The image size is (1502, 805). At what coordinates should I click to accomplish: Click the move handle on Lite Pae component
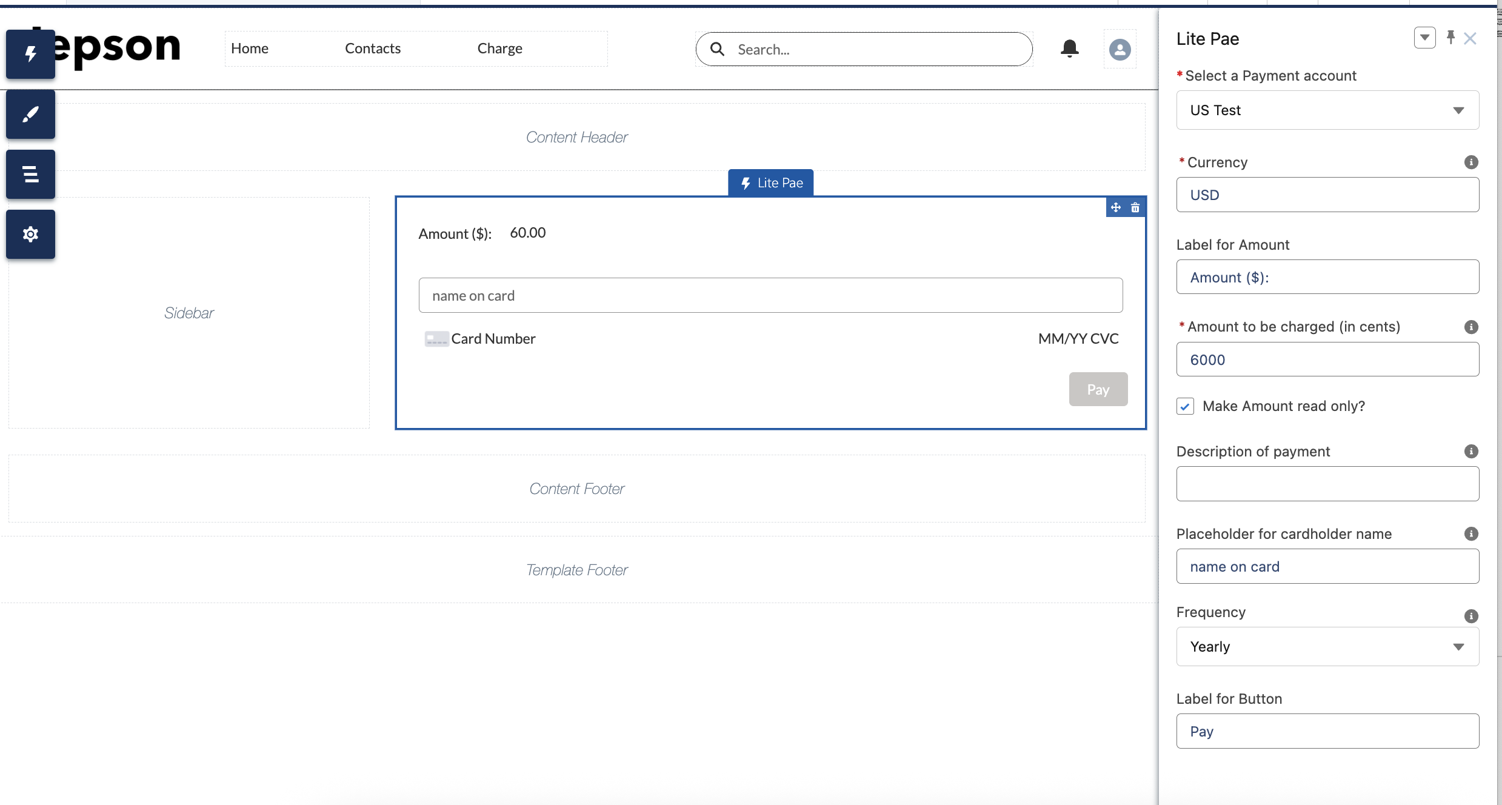tap(1116, 207)
